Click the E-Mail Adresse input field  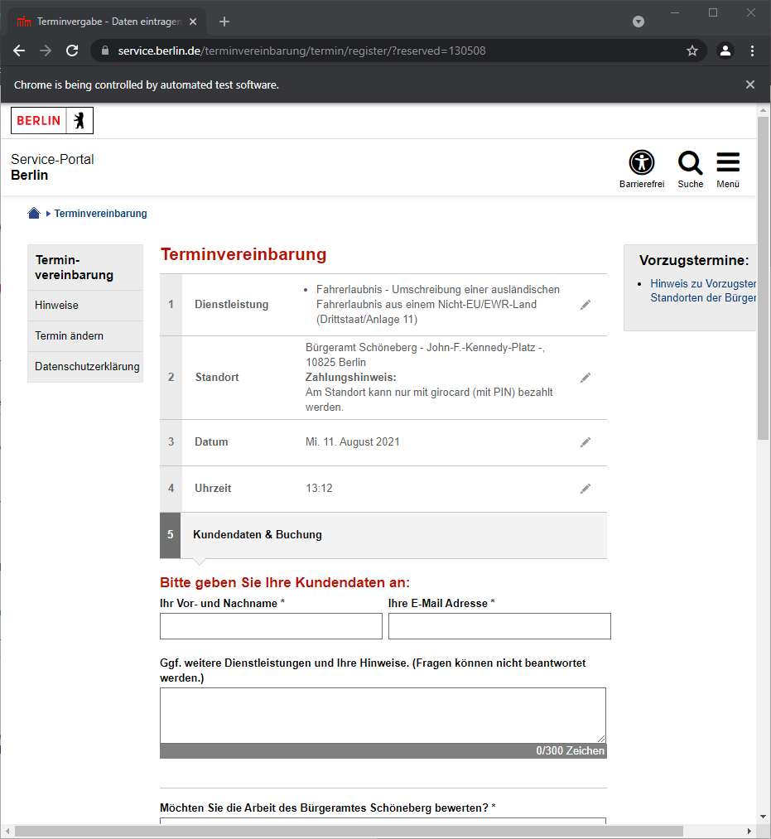(x=499, y=626)
